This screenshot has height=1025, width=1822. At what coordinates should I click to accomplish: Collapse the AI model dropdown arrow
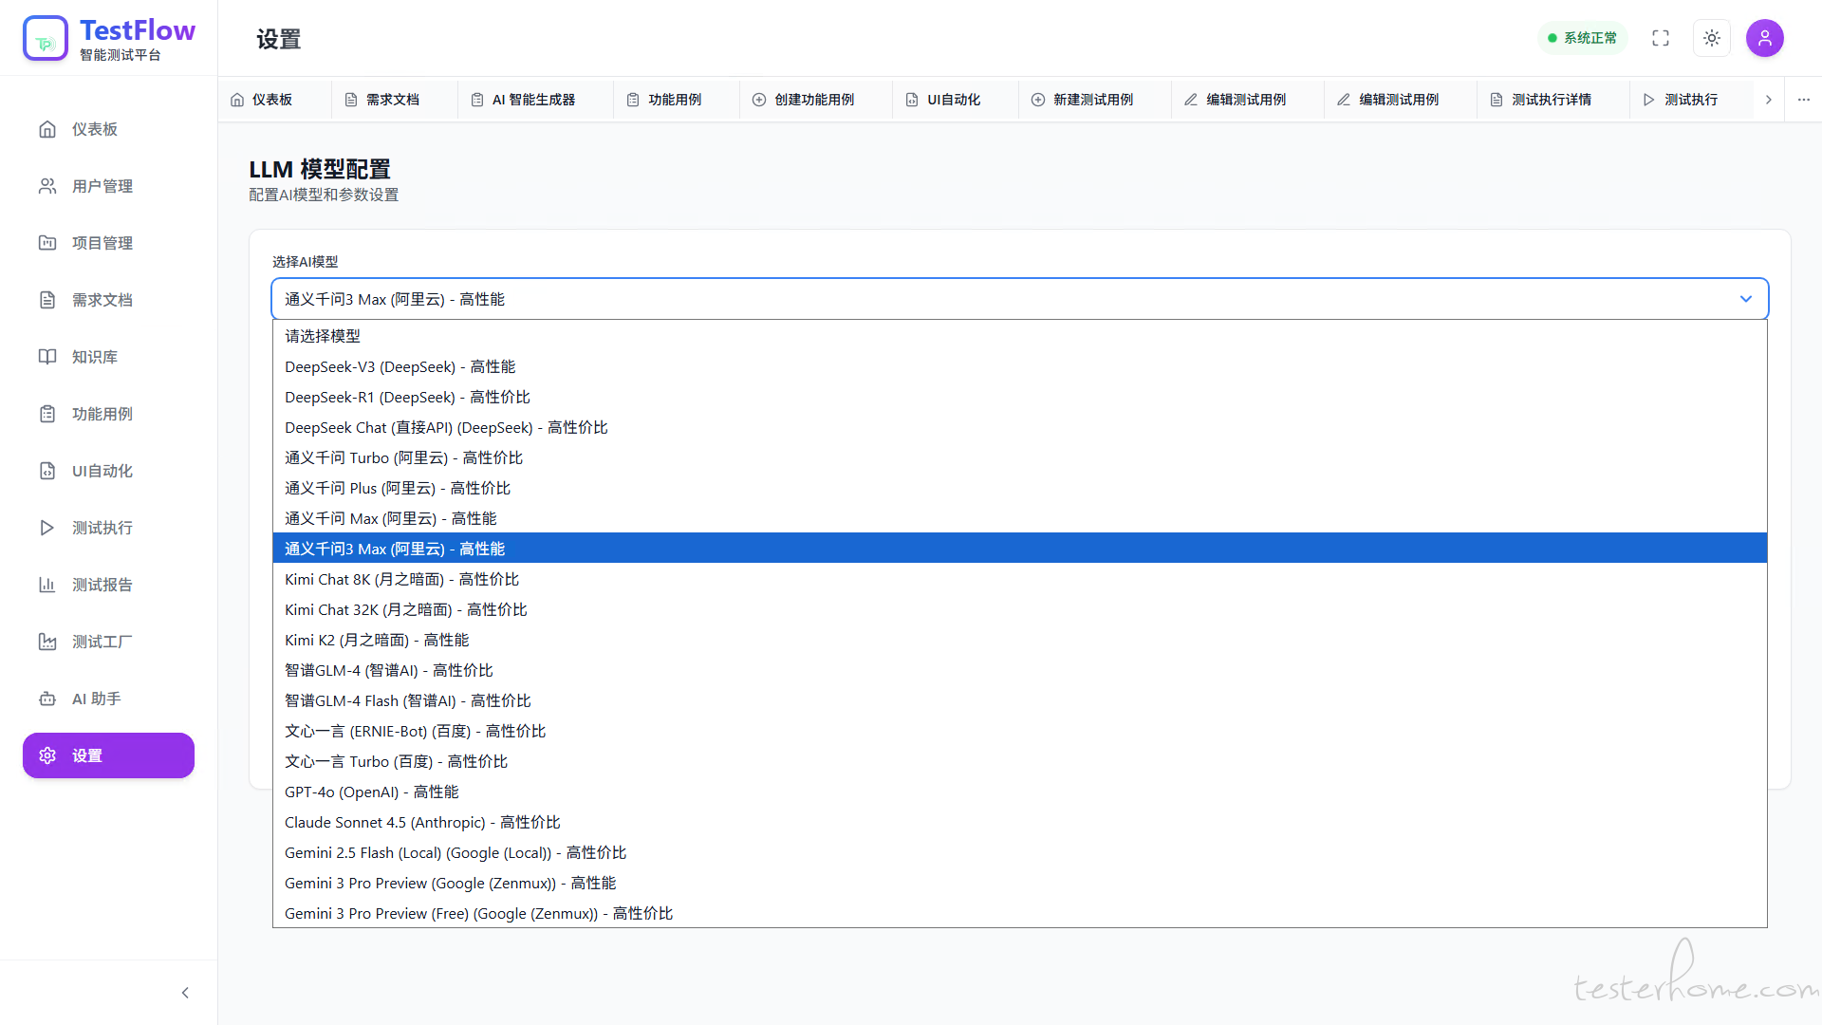tap(1746, 299)
